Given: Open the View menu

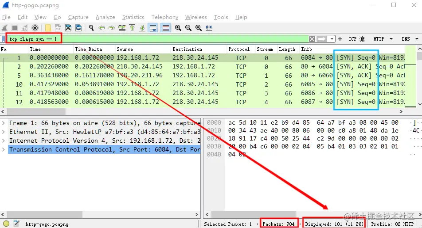Looking at the screenshot, I should [40, 17].
